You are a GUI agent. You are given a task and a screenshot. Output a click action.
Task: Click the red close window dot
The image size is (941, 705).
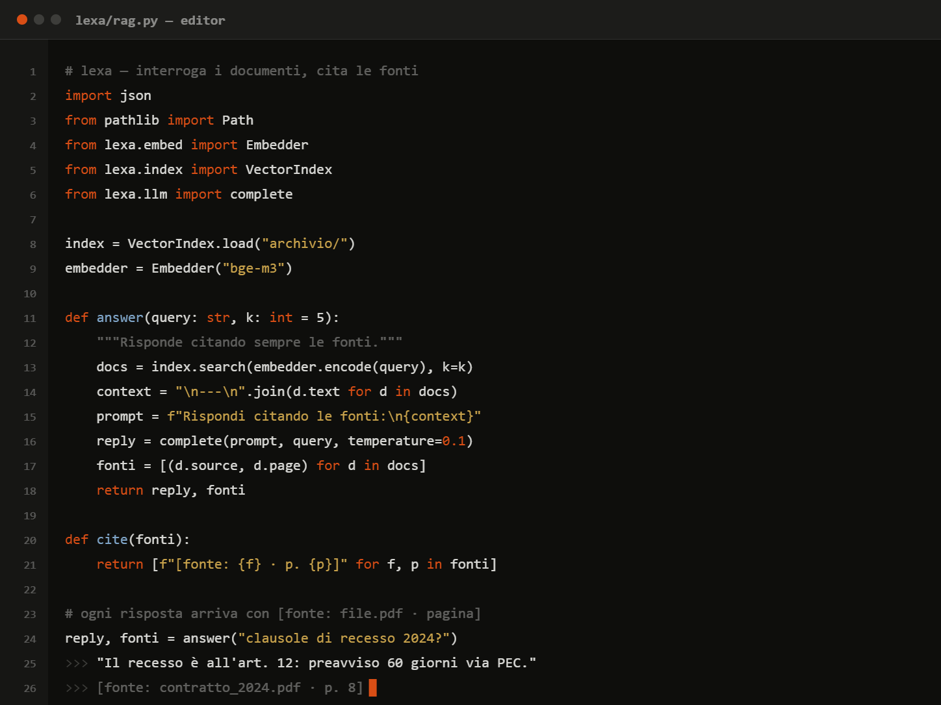(x=22, y=19)
